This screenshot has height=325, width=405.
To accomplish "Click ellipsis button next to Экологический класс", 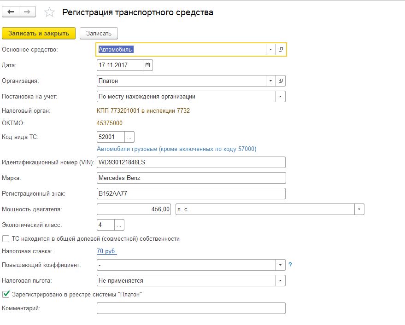I will pyautogui.click(x=119, y=225).
